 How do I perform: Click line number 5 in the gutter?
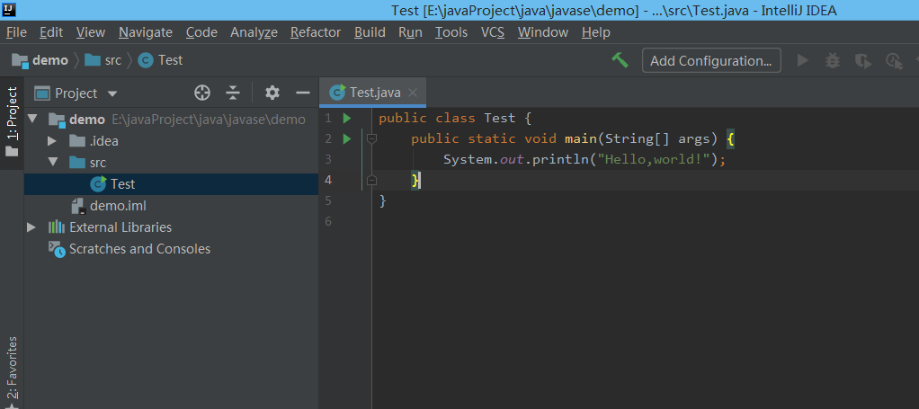(328, 201)
